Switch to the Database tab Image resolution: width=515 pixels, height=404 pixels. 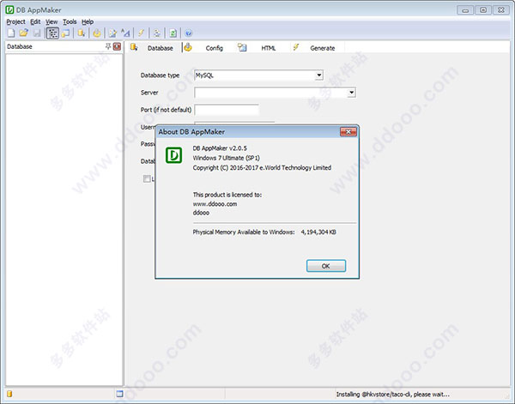pyautogui.click(x=160, y=48)
